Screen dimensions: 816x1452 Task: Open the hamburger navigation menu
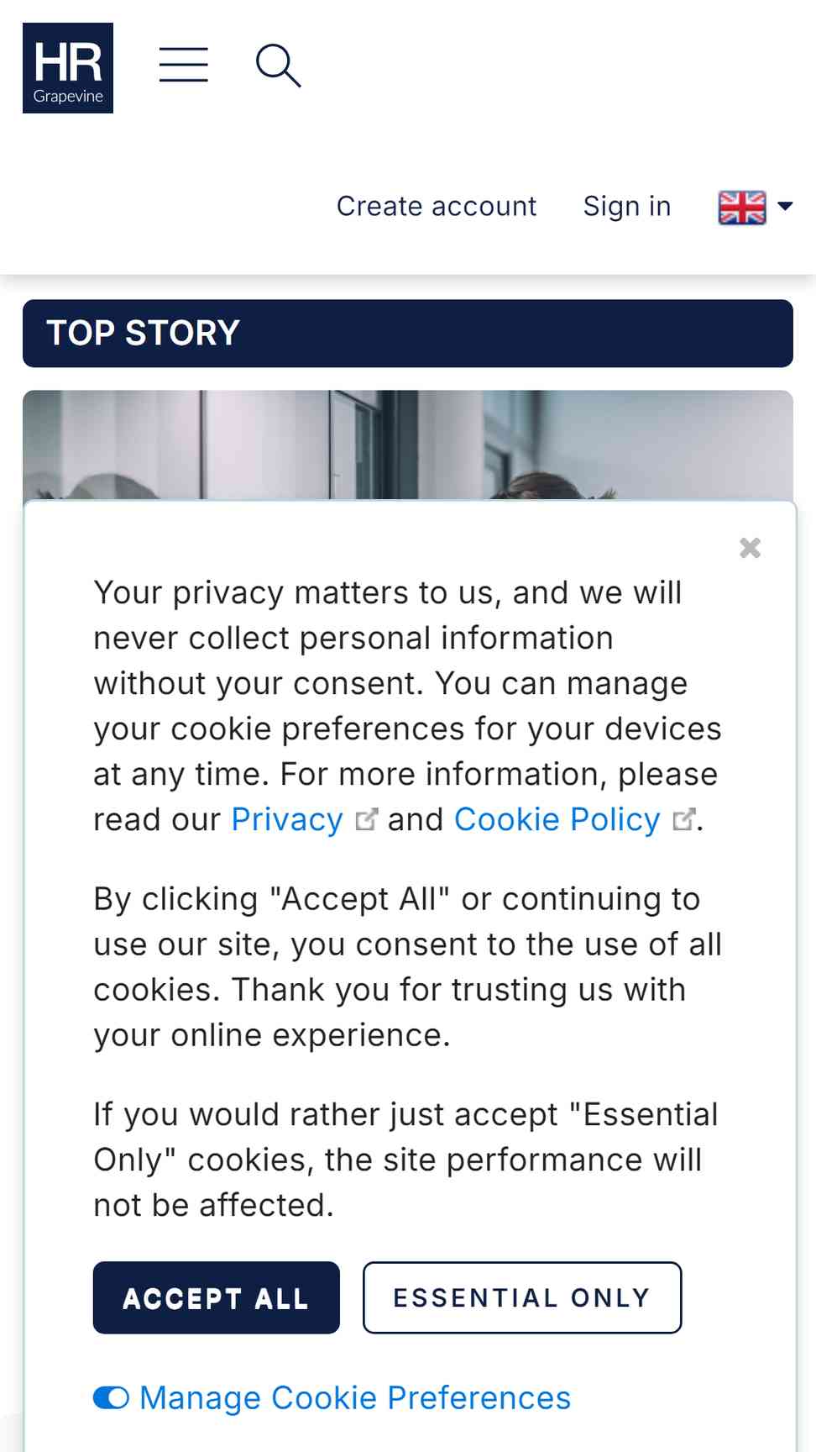point(184,65)
